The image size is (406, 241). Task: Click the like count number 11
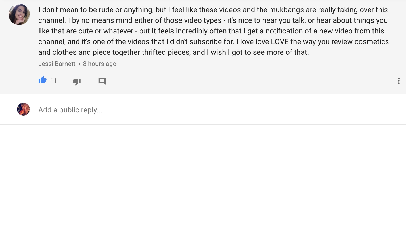[x=53, y=81]
